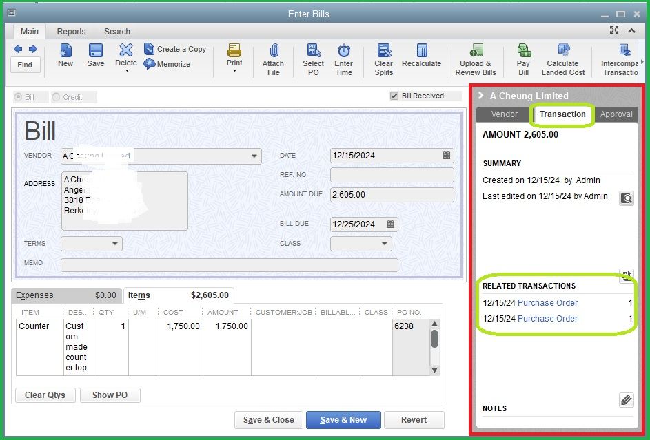Click the Revert button
Viewport: 650px width, 440px height.
(414, 420)
